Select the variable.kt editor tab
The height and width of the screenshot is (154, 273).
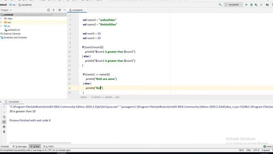pos(77,10)
